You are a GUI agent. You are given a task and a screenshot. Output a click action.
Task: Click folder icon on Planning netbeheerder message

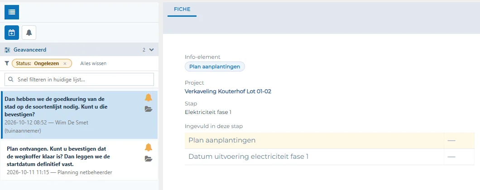coord(149,159)
